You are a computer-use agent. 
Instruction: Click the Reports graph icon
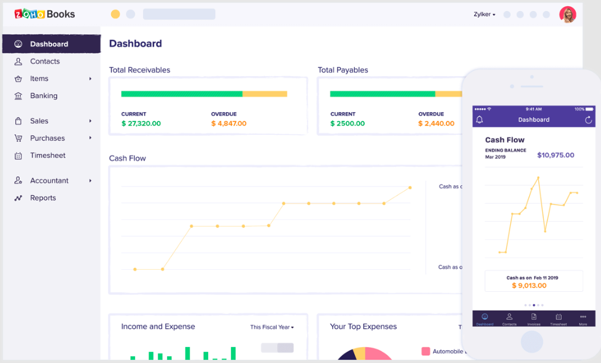tap(18, 198)
